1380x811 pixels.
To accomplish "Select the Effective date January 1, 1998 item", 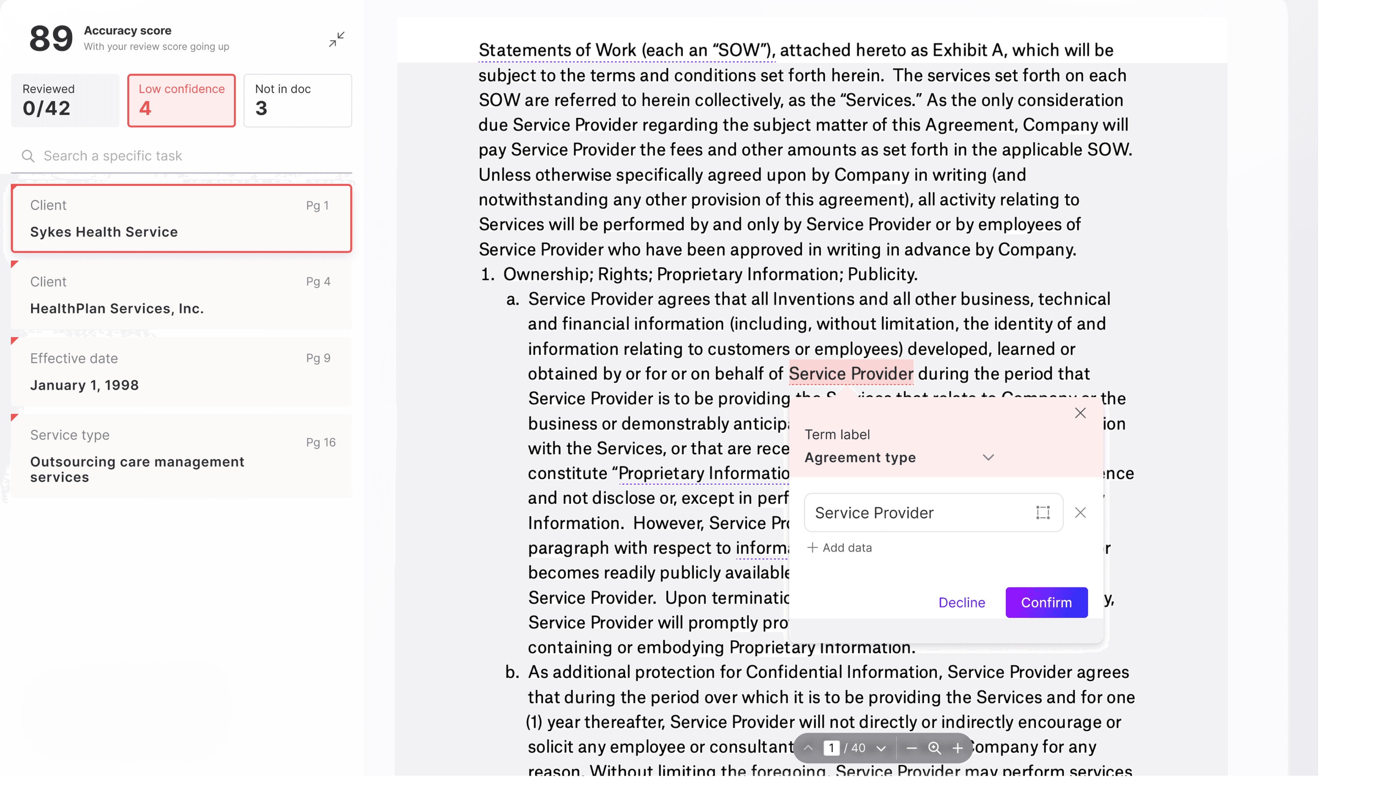I will pos(181,372).
